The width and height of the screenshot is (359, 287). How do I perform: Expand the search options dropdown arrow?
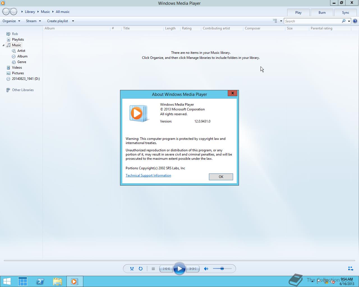(x=349, y=21)
